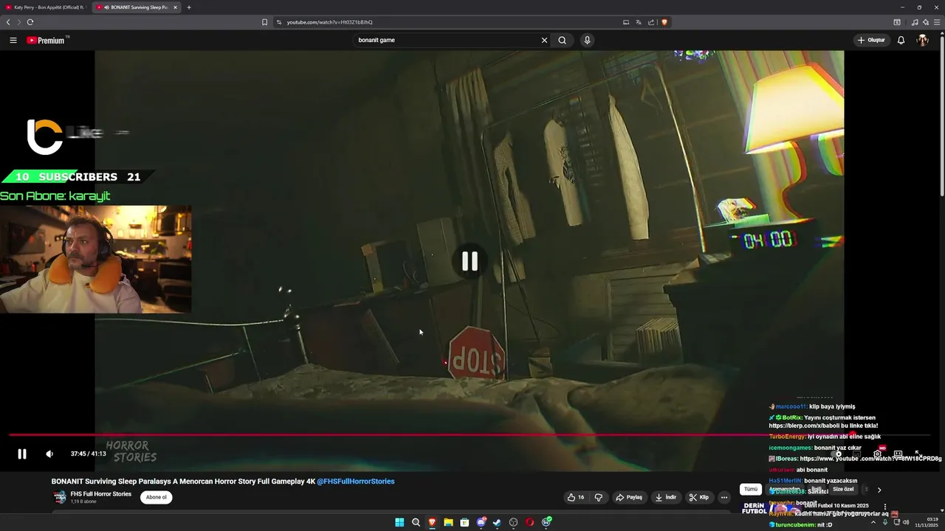Viewport: 945px width, 531px height.
Task: Open the three-dot menu of the Derin Futbol video
Action: click(x=885, y=507)
